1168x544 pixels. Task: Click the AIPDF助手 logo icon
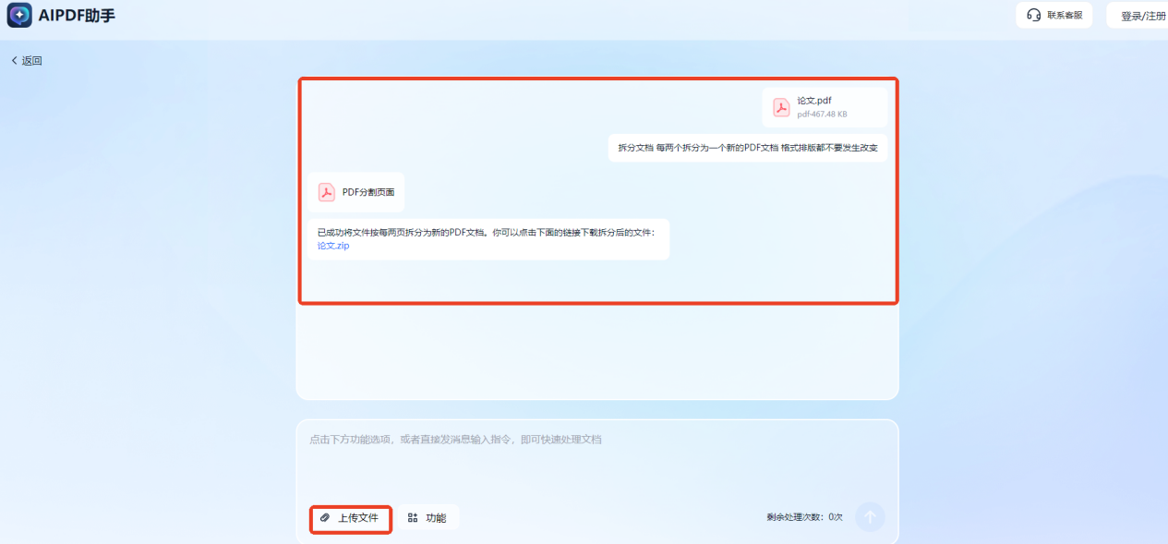coord(19,15)
